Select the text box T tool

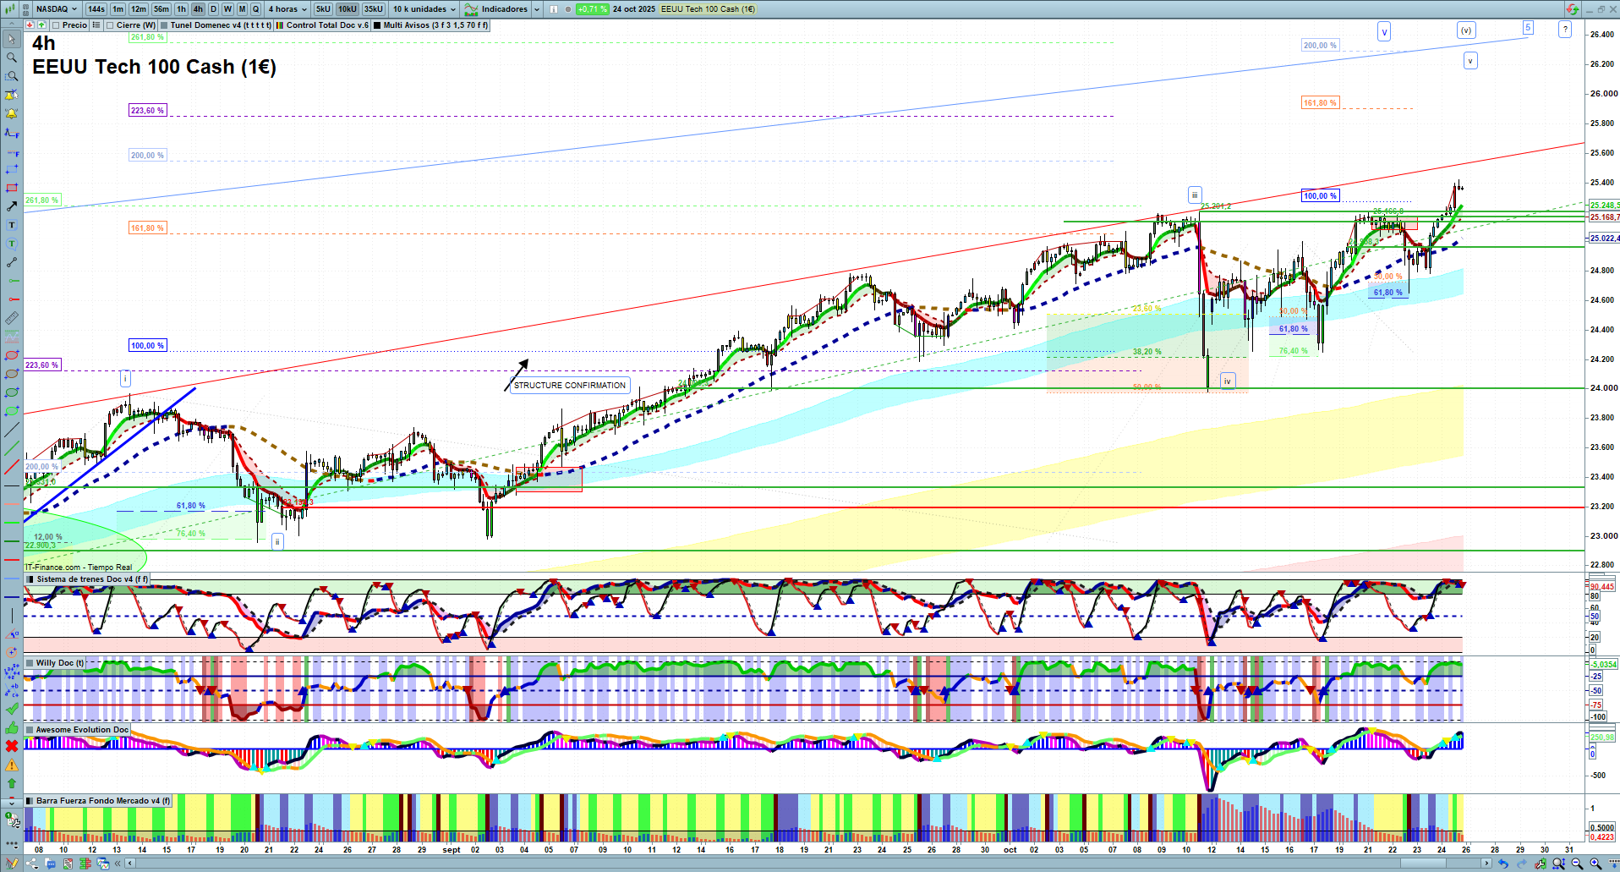click(12, 225)
